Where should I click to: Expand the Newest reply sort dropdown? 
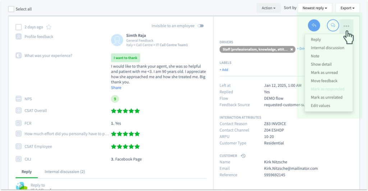(315, 8)
